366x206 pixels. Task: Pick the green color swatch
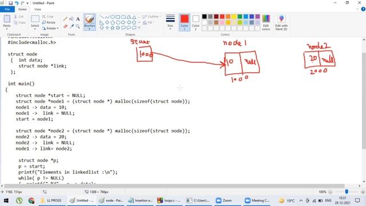(240, 17)
